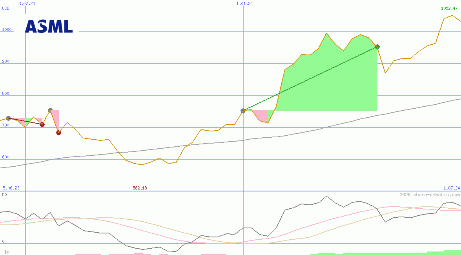Click the lowest red marker dot
This screenshot has width=461, height=255.
pos(58,133)
